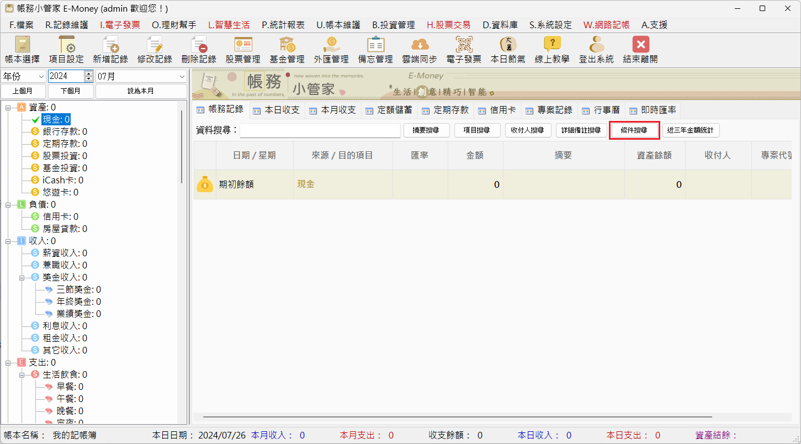Viewport: 801px width, 444px height.
Task: Switch to the 本月收支 tab
Action: 333,110
